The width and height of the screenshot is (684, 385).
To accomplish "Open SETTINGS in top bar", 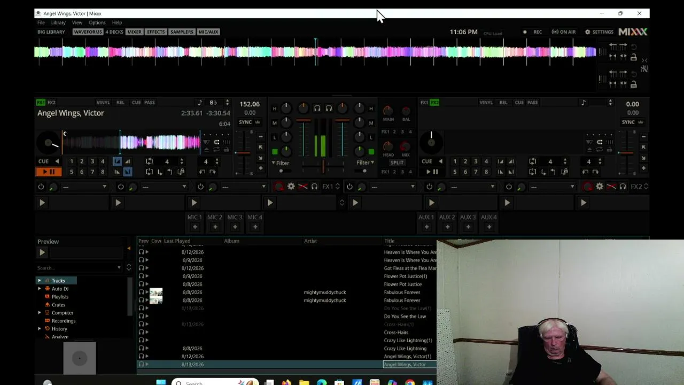I will (x=599, y=32).
